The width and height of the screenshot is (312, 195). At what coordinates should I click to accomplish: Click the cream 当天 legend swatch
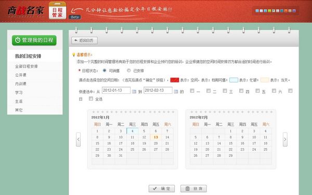[x=265, y=80]
